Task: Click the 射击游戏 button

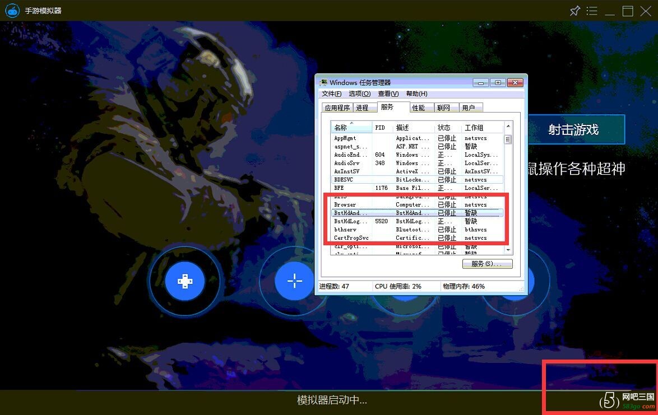Action: click(577, 129)
